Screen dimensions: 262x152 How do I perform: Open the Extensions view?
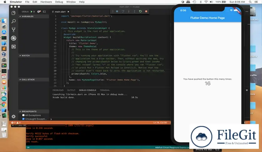coord(13,46)
